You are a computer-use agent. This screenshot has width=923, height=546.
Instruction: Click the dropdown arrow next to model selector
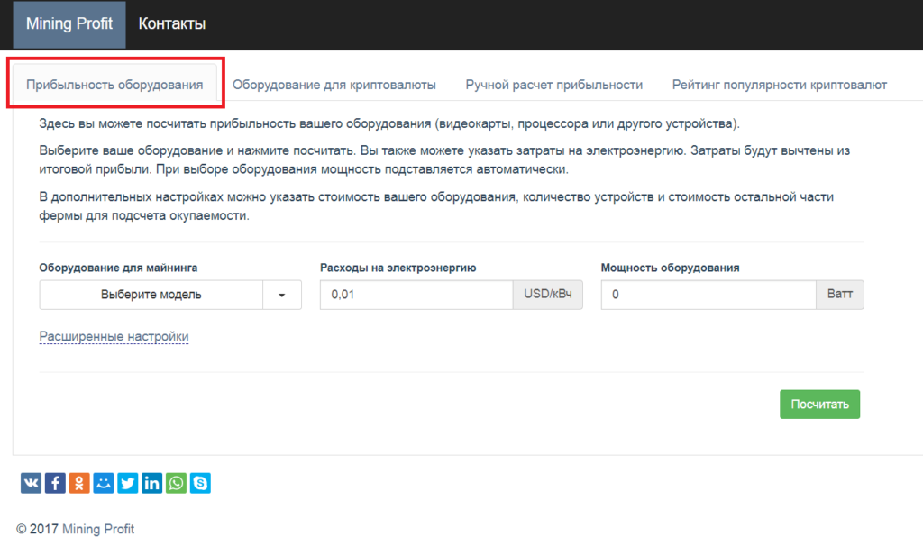tap(283, 295)
